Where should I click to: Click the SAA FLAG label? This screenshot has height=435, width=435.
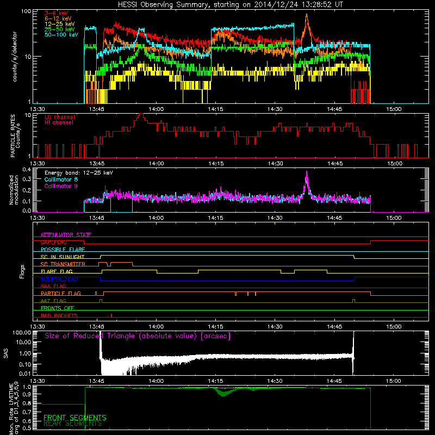coord(53,286)
